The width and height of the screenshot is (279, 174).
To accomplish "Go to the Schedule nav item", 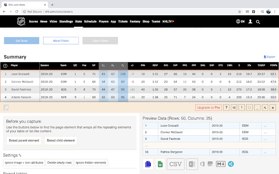I will [90, 21].
